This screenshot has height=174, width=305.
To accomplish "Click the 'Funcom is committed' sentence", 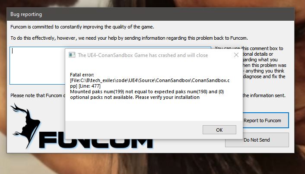I will (82, 27).
